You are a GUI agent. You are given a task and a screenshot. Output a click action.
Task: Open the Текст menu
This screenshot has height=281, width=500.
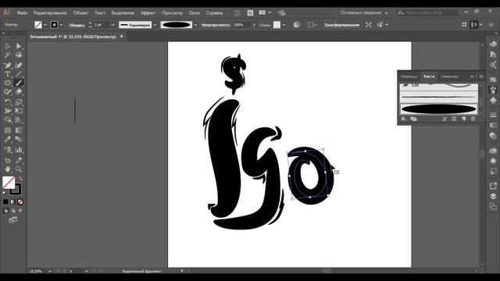pos(100,12)
